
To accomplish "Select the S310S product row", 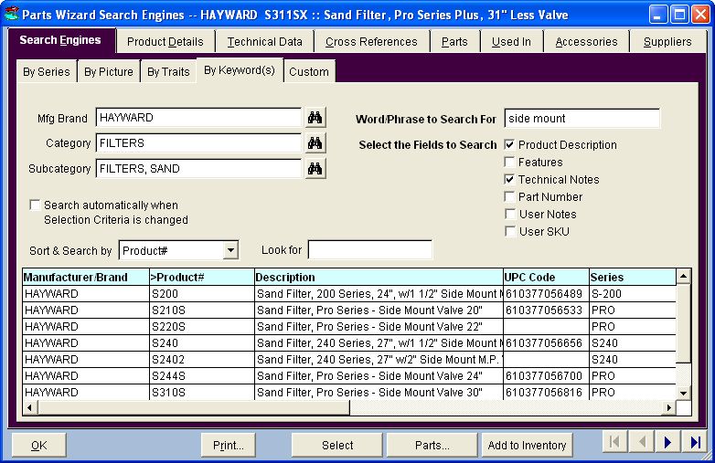I will 349,392.
